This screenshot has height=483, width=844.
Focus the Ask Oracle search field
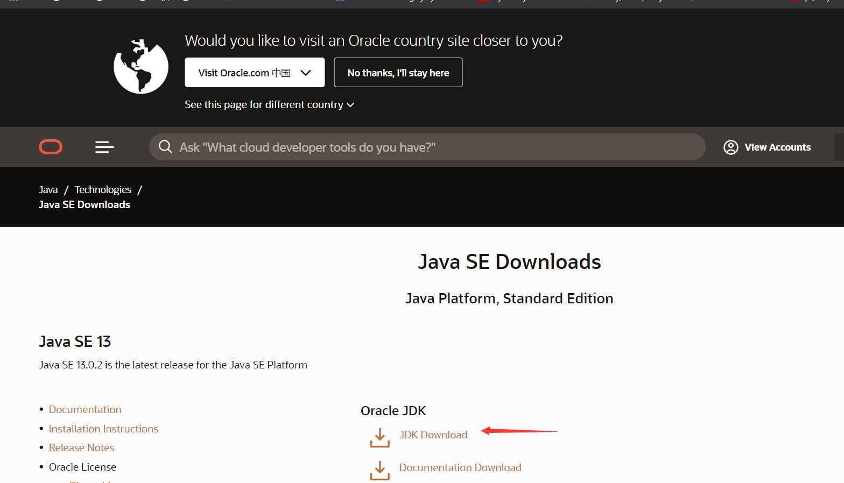coord(427,147)
